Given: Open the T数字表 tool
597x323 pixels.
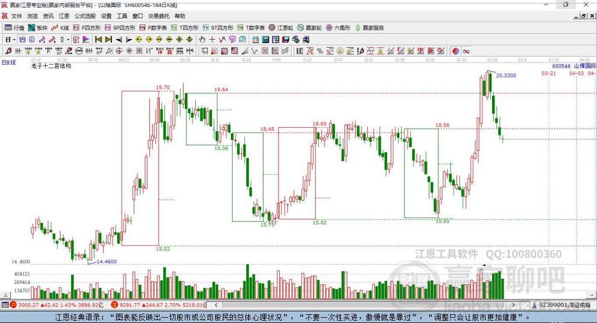Looking at the screenshot, I should 251,28.
